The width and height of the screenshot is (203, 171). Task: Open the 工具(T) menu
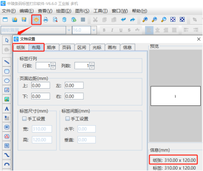coord(101,11)
